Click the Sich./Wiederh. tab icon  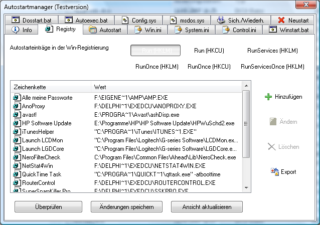(x=221, y=21)
